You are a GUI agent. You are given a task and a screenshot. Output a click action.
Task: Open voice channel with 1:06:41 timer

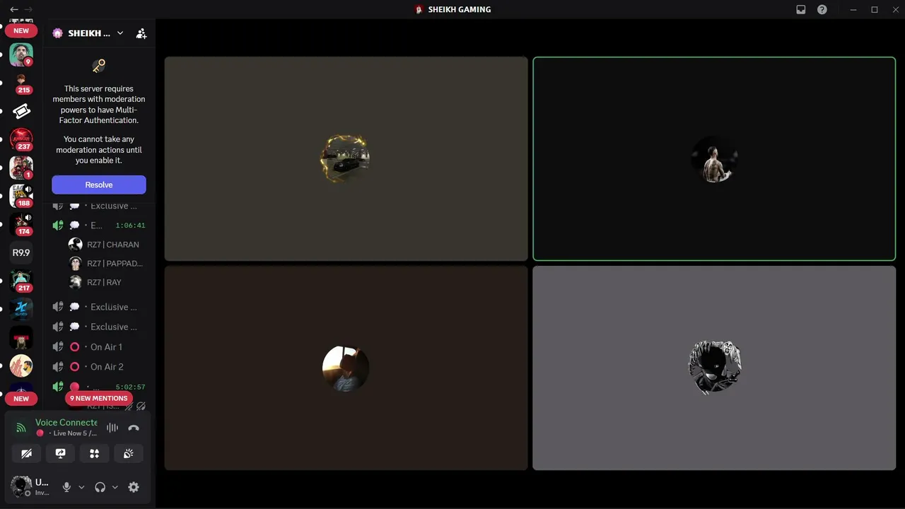coord(99,226)
